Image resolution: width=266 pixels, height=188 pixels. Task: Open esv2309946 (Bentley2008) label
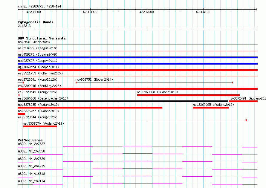pos(39,86)
